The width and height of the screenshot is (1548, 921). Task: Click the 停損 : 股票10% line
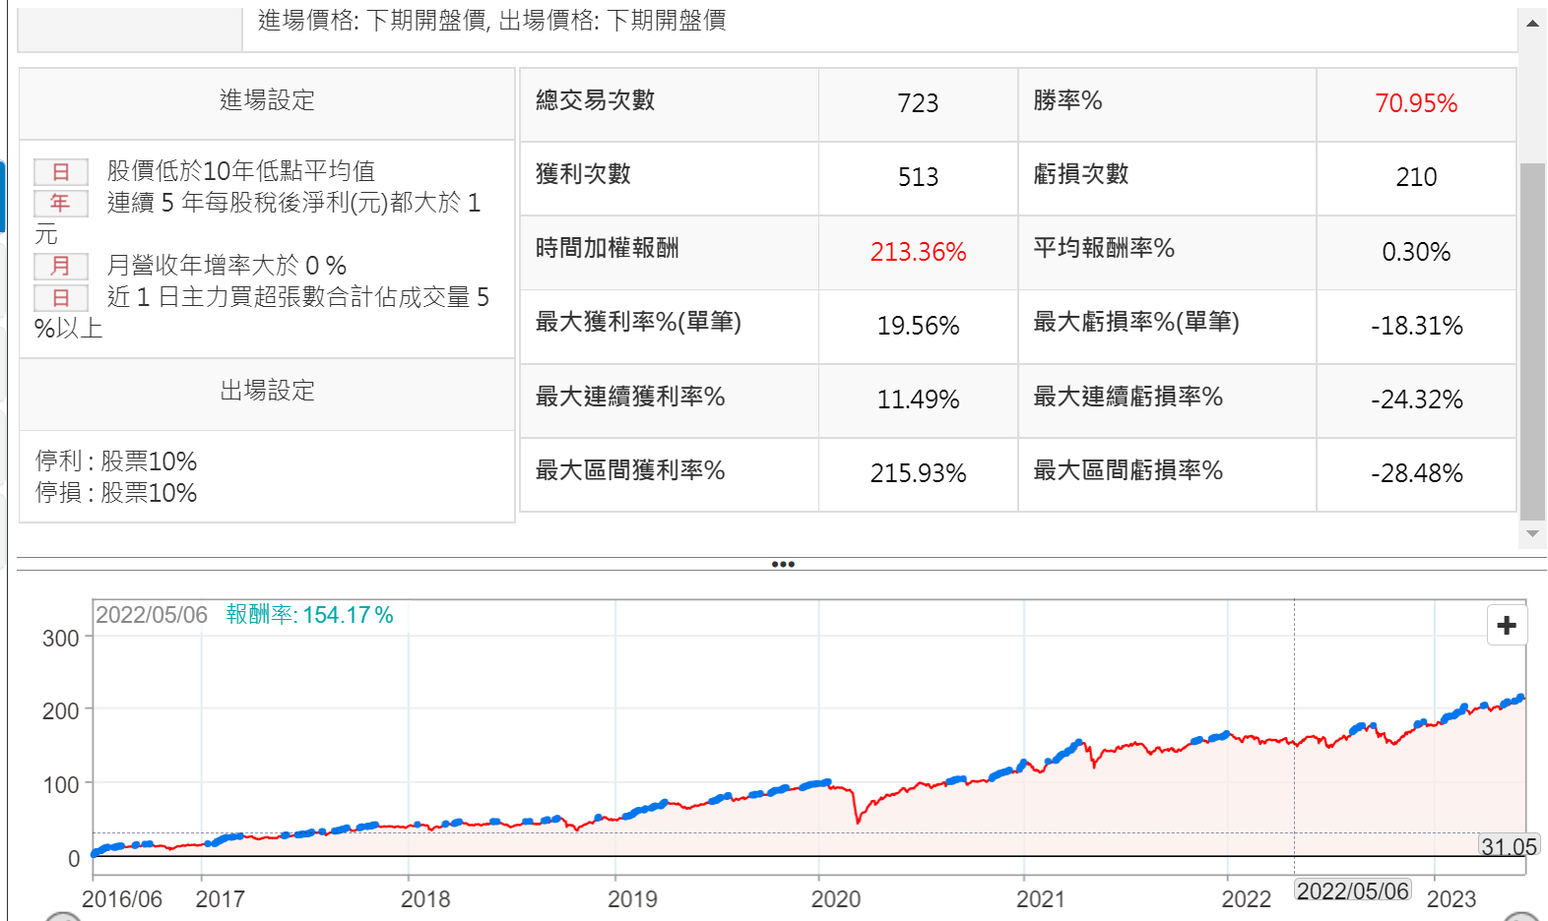tap(116, 493)
